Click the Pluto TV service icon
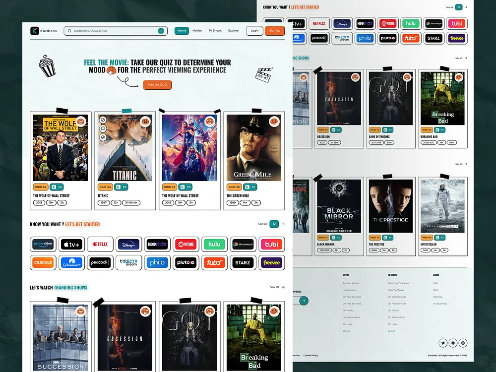The width and height of the screenshot is (496, 372). point(186,262)
